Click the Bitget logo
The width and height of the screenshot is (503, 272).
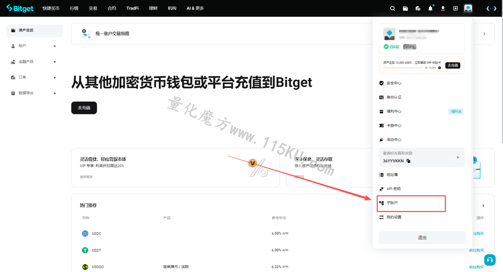pos(20,8)
